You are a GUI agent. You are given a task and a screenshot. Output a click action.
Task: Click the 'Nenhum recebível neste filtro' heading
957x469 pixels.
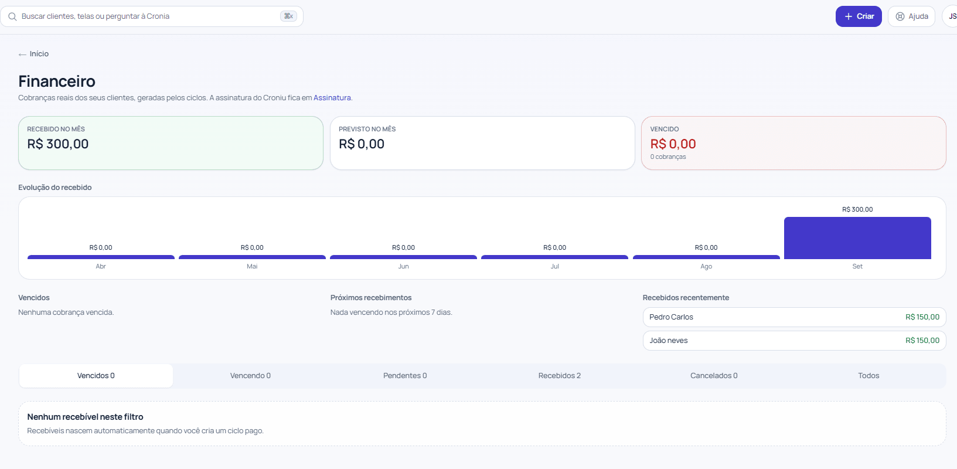point(85,417)
